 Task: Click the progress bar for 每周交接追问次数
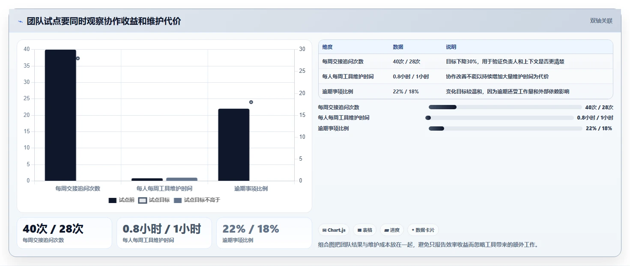pos(505,107)
